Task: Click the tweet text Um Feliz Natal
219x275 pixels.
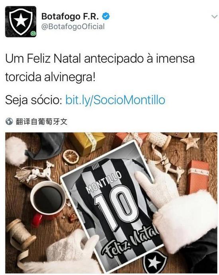Action: [x=100, y=68]
